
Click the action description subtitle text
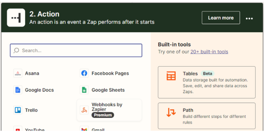click(92, 22)
